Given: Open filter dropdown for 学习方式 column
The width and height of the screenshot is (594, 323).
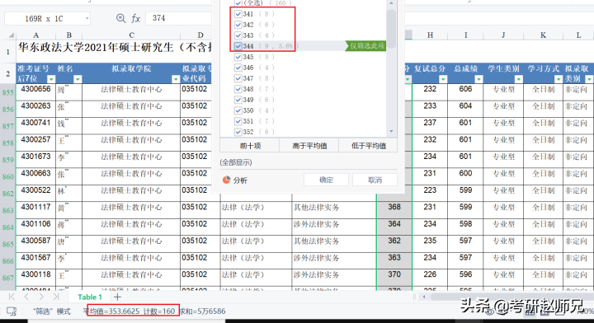Looking at the screenshot, I should coord(558,78).
